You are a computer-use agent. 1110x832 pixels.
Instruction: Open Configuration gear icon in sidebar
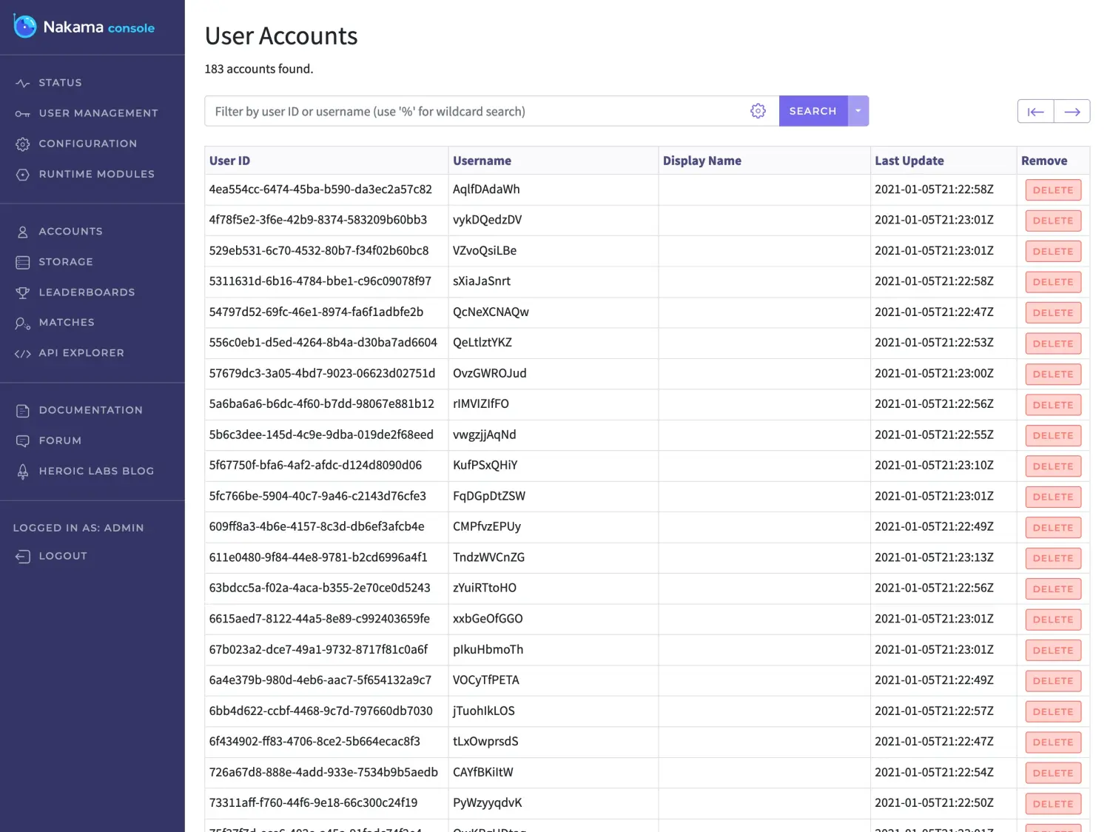[23, 144]
